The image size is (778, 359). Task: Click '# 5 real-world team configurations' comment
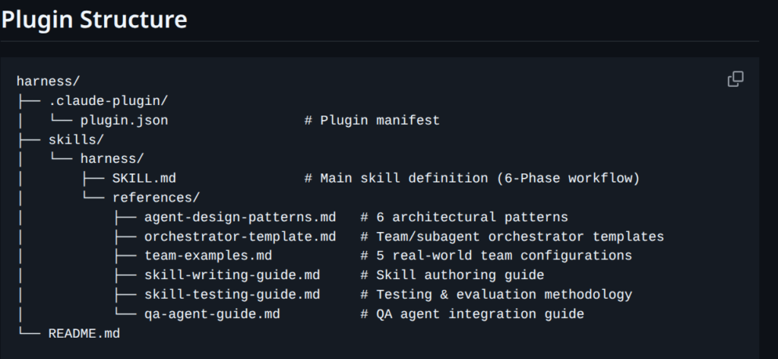tap(496, 256)
